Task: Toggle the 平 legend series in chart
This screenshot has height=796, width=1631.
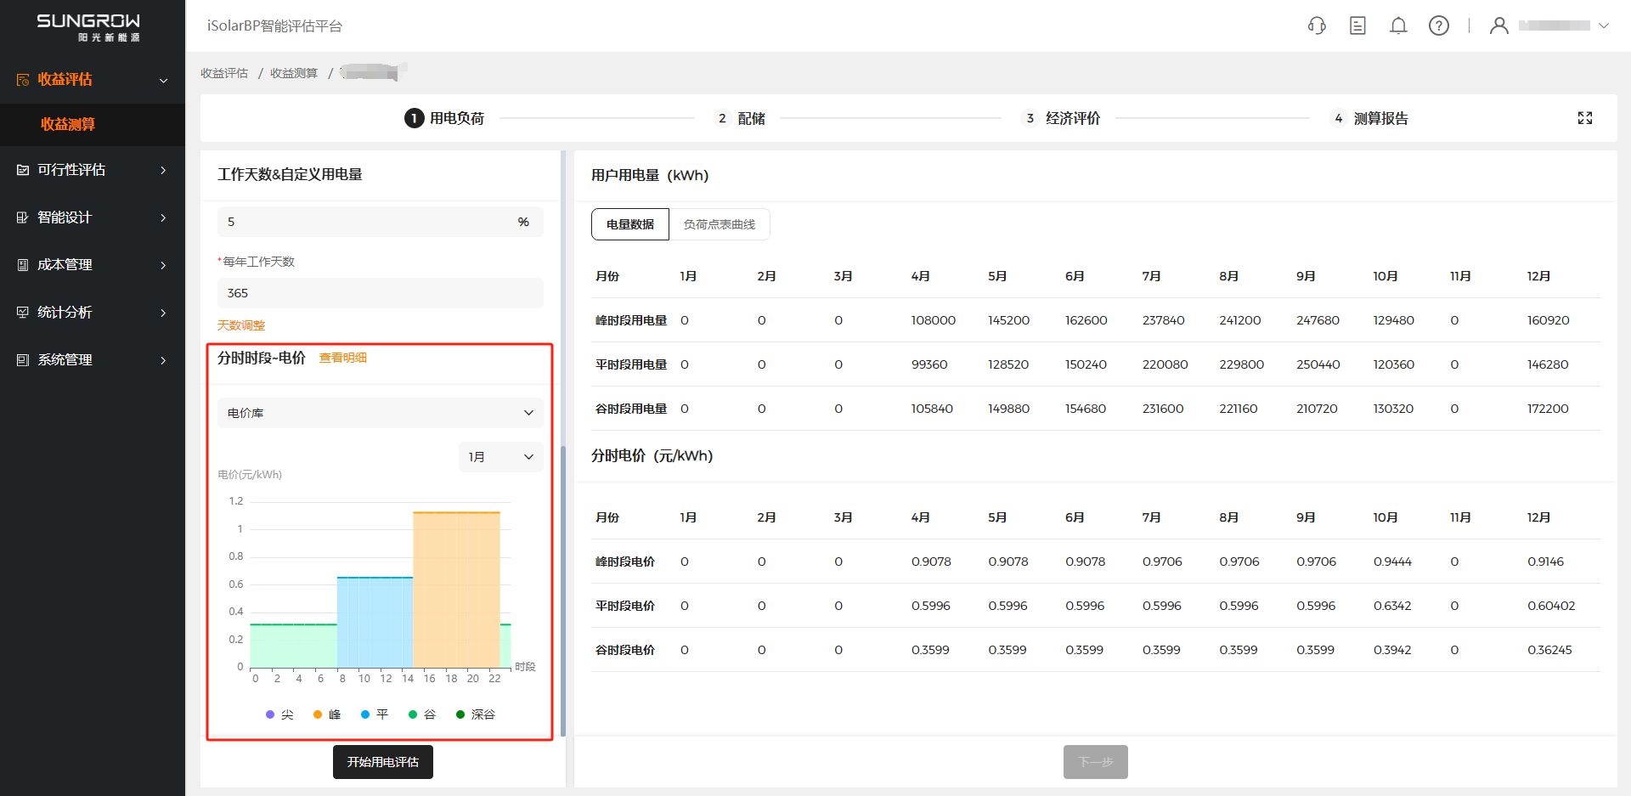Action: [375, 714]
